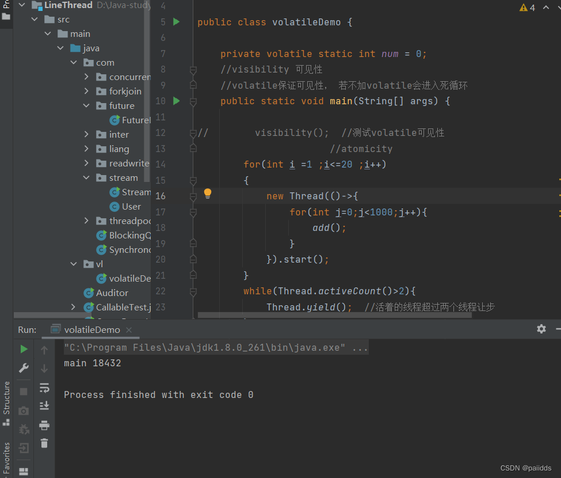Open Run panel settings gear
This screenshot has height=478, width=561.
pyautogui.click(x=541, y=329)
